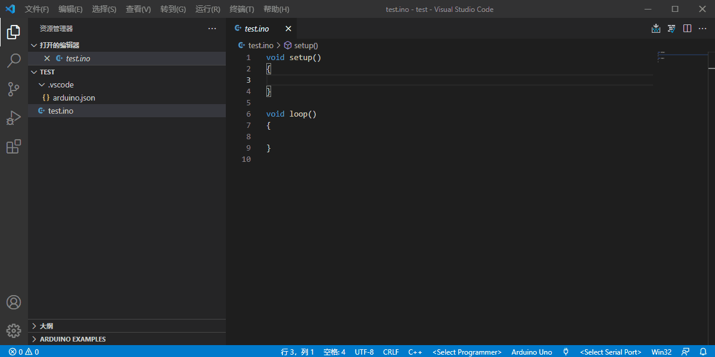Click <Select Programmer> in status bar

[x=467, y=352]
